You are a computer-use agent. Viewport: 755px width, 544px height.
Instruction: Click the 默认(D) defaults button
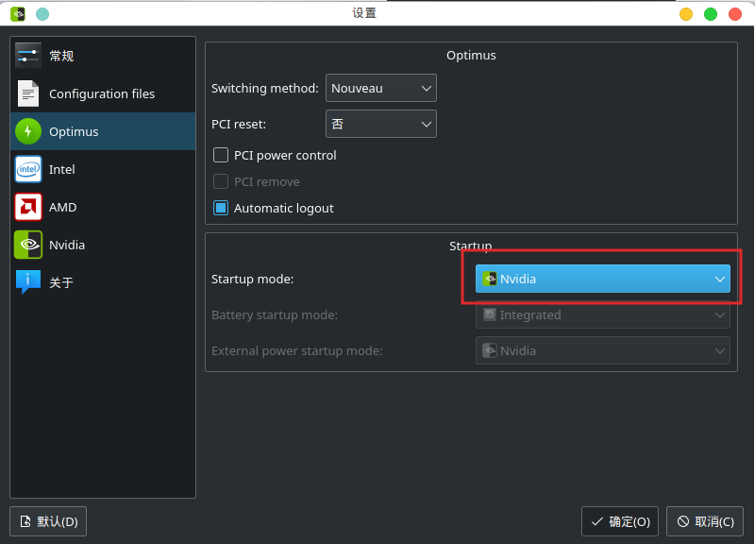(48, 521)
